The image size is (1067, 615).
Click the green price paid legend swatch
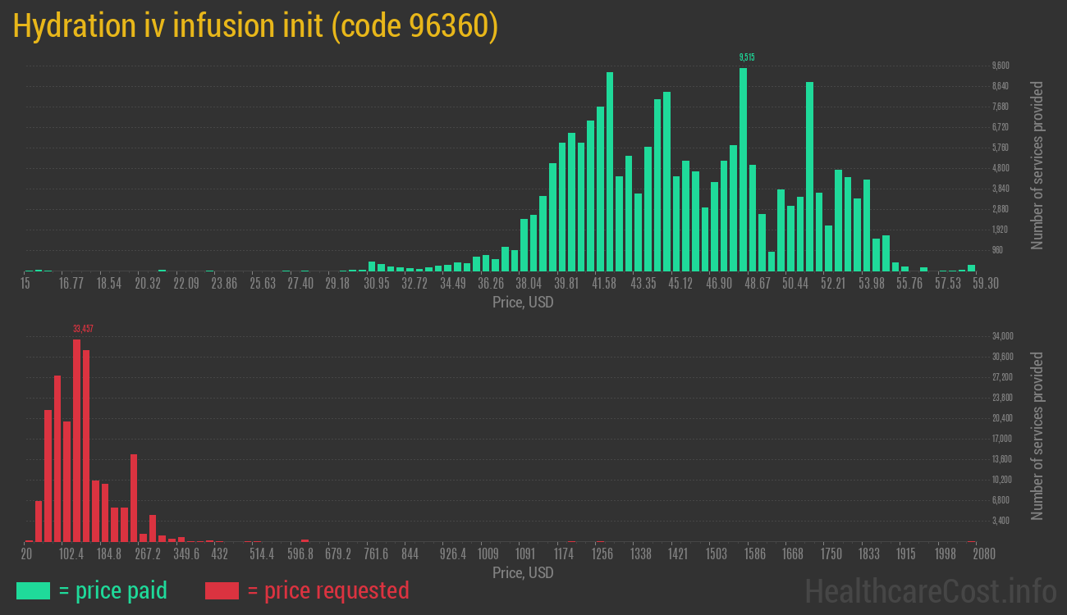[x=33, y=590]
